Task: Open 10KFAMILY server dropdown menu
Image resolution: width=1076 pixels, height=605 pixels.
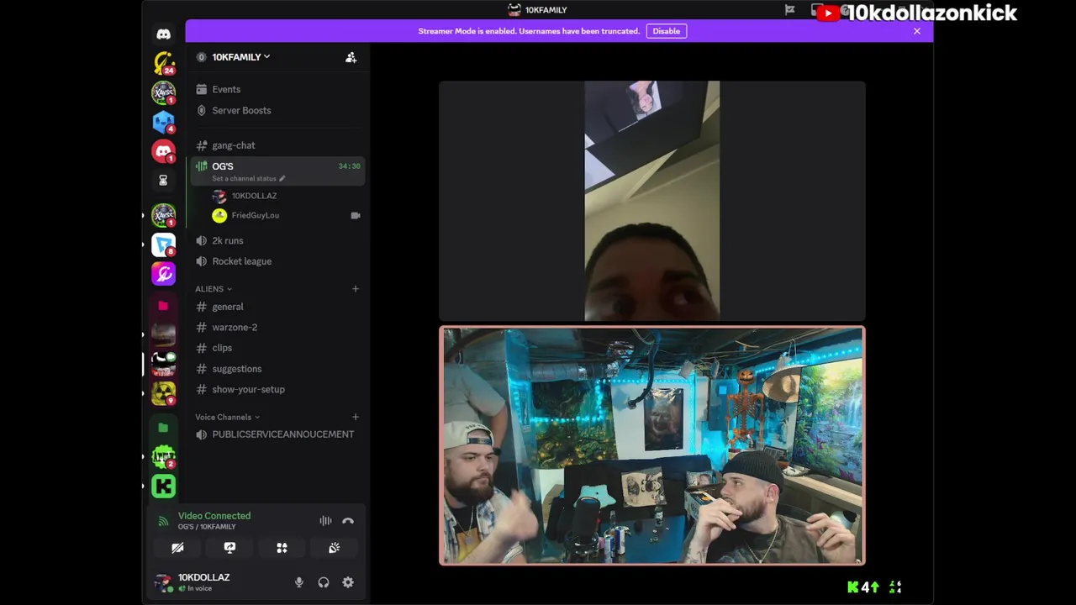Action: [x=240, y=57]
